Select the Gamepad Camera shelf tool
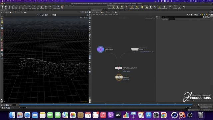213x120 pixels. tap(184, 7)
